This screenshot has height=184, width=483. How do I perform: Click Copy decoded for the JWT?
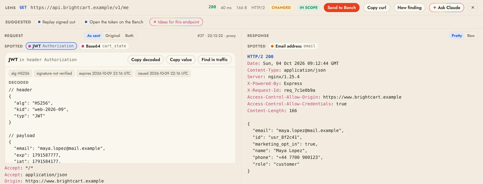tap(146, 59)
